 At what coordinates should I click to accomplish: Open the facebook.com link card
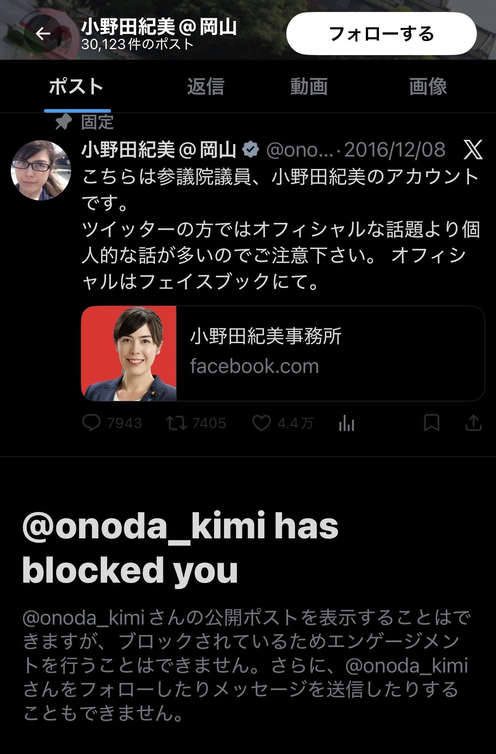tap(329, 353)
